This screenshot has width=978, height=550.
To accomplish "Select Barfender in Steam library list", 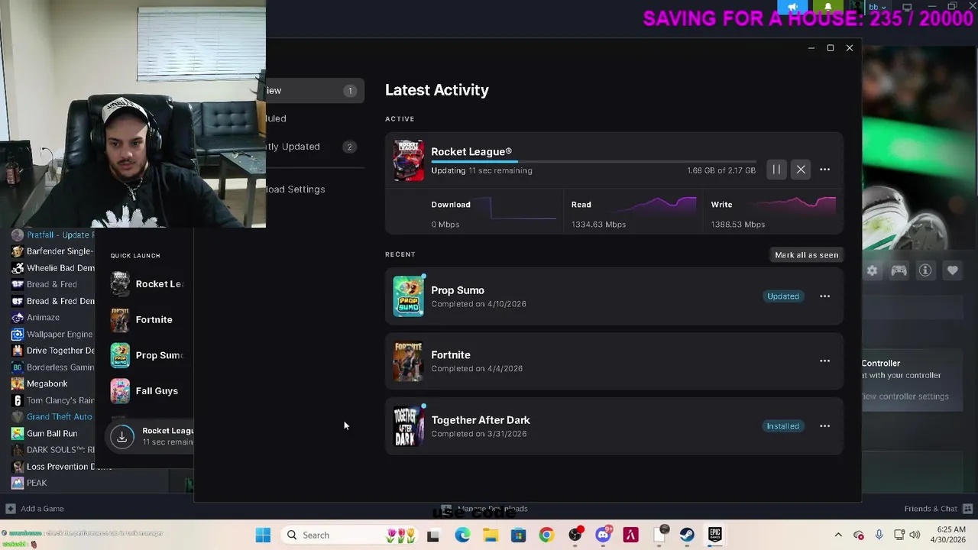I will [x=52, y=251].
